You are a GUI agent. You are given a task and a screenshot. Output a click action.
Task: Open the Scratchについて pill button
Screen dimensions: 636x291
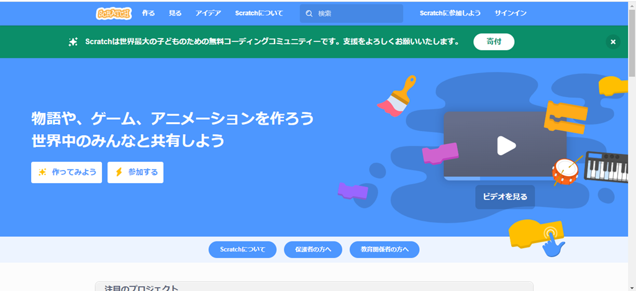tap(243, 249)
